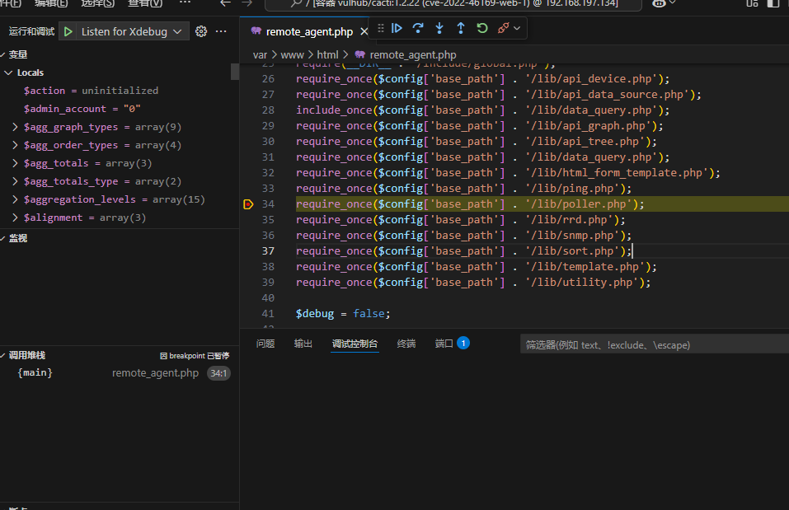Select the $admin_account variable row
789x510 pixels.
[x=120, y=109]
